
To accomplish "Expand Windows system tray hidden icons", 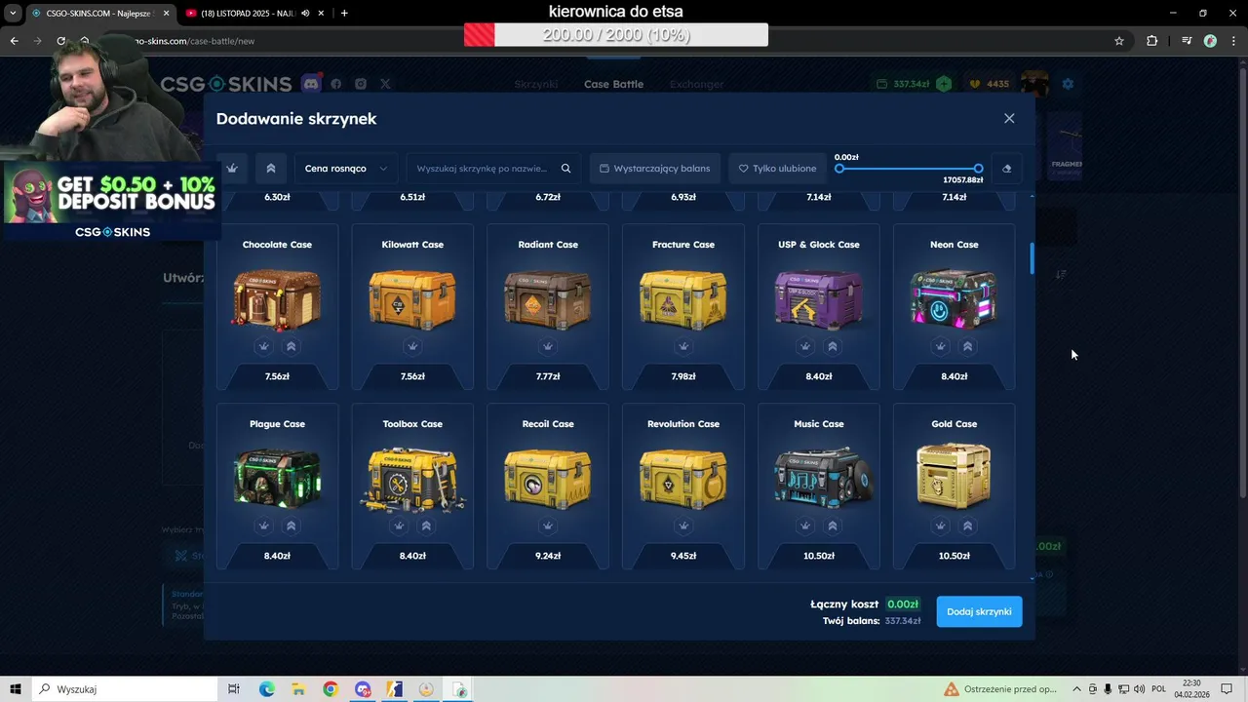I will (x=1077, y=689).
